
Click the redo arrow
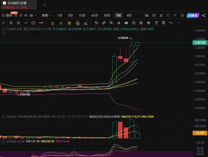click(x=178, y=23)
